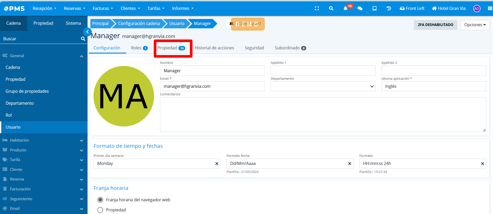Select Franja horaria del navegador web
Image resolution: width=493 pixels, height=214 pixels.
100,200
